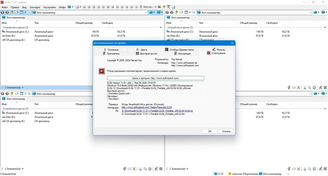The height and width of the screenshot is (176, 328).
Task: Select Локальный диск (C:) in top-right pane
Action: pos(180,32)
